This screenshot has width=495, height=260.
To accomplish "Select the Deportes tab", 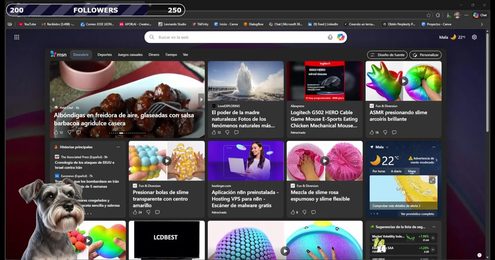I will (105, 55).
